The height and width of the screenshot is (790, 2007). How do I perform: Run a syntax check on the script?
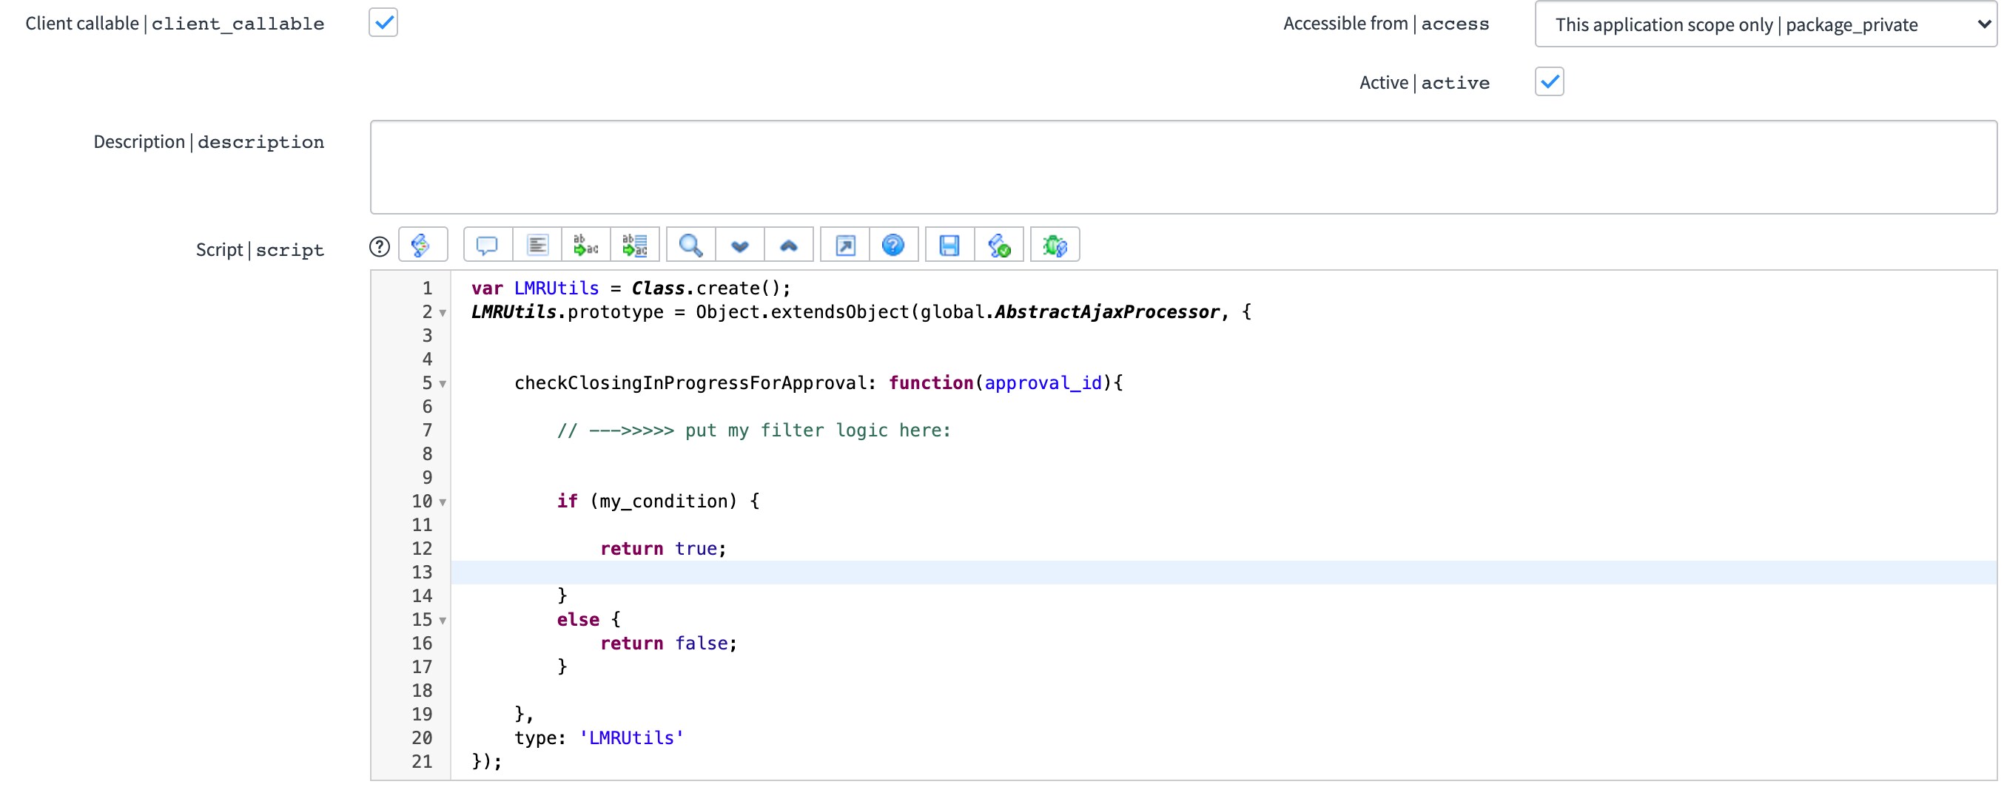[x=1000, y=244]
